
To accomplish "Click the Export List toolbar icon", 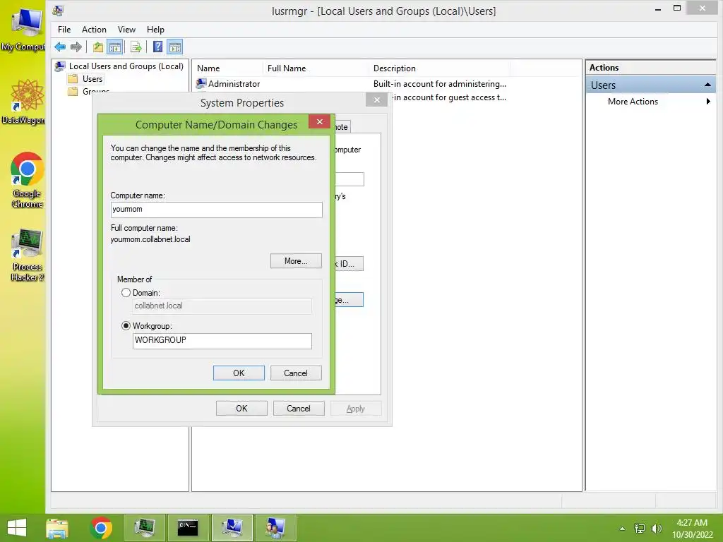I will [136, 47].
